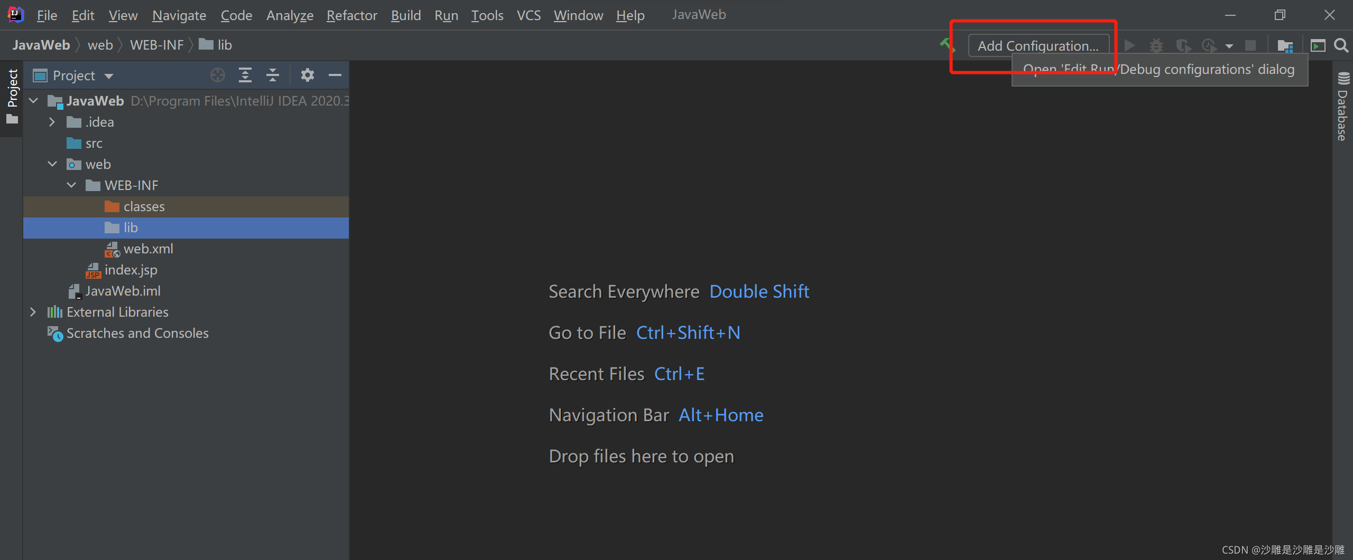This screenshot has width=1353, height=560.
Task: Open the VCS menu
Action: tap(529, 15)
